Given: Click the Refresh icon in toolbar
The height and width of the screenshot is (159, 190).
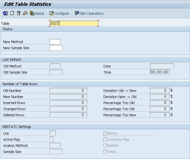Looking at the screenshot, I should coord(5,13).
